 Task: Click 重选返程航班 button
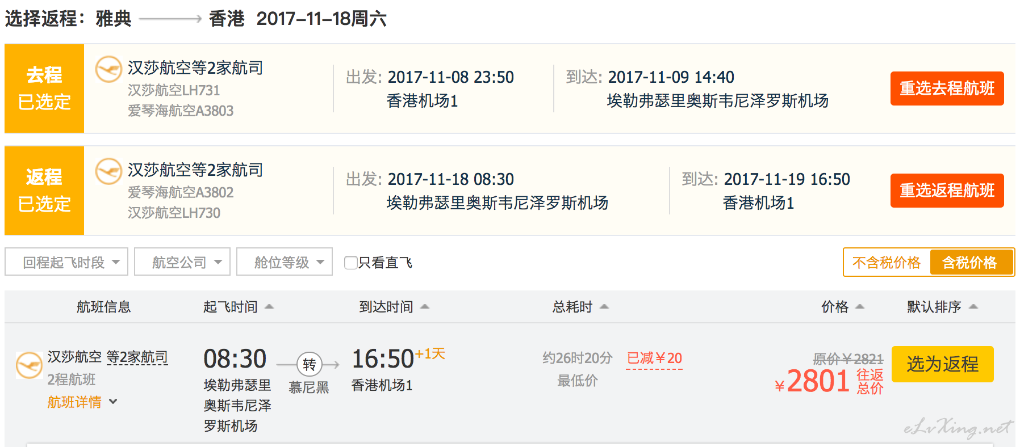[x=947, y=191]
